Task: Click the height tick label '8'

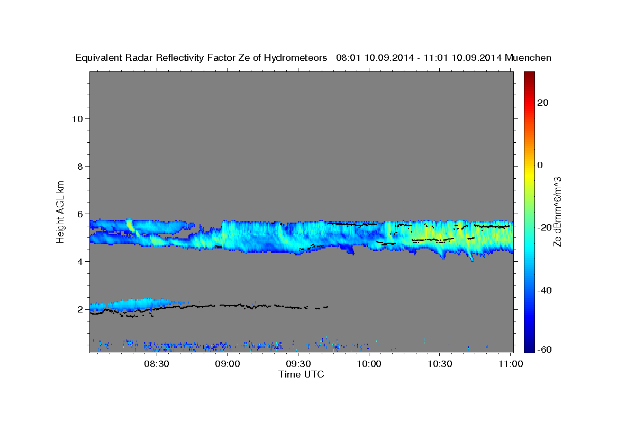Action: click(x=80, y=167)
